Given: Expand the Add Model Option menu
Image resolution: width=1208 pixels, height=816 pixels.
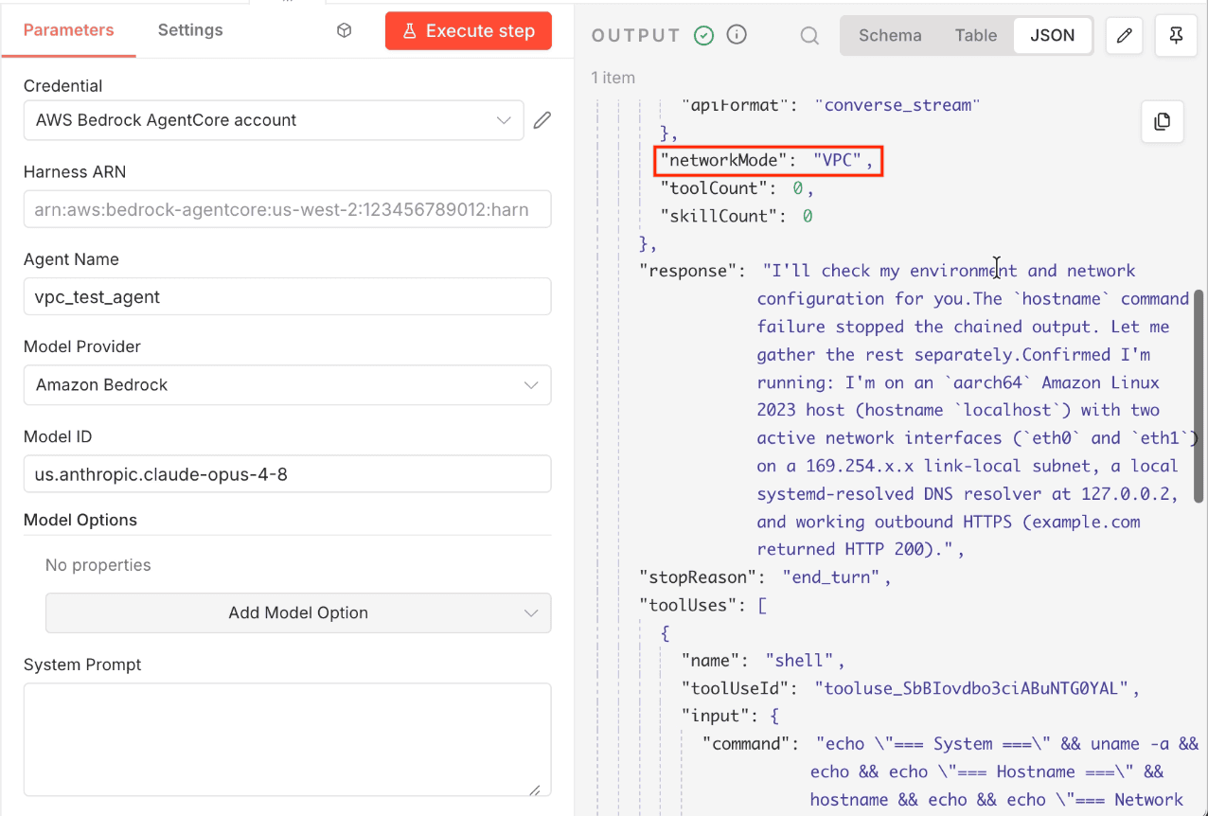Looking at the screenshot, I should tap(298, 612).
